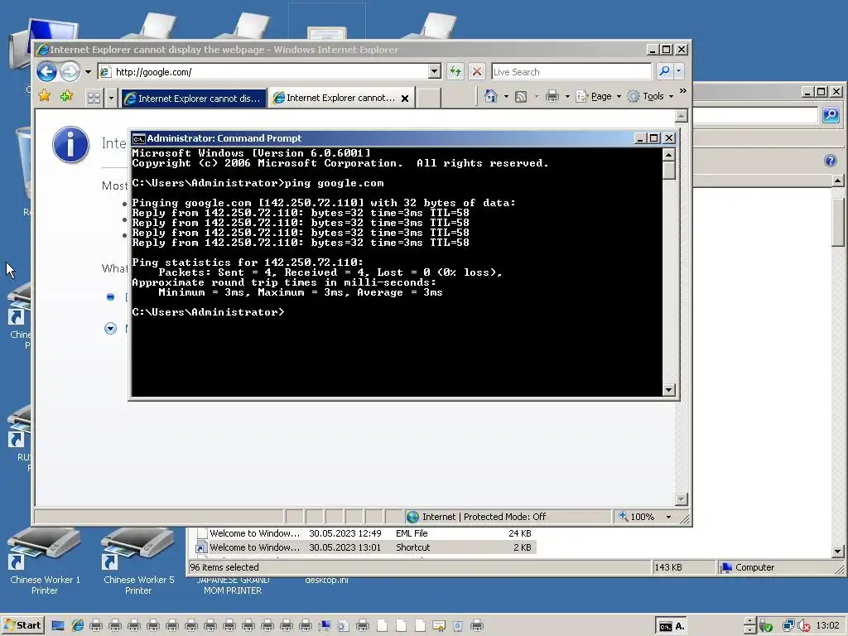This screenshot has width=848, height=636.
Task: Switch to first Internet Explorer cannot display tab
Action: coord(194,98)
